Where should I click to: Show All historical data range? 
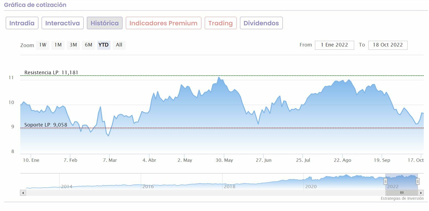point(119,45)
